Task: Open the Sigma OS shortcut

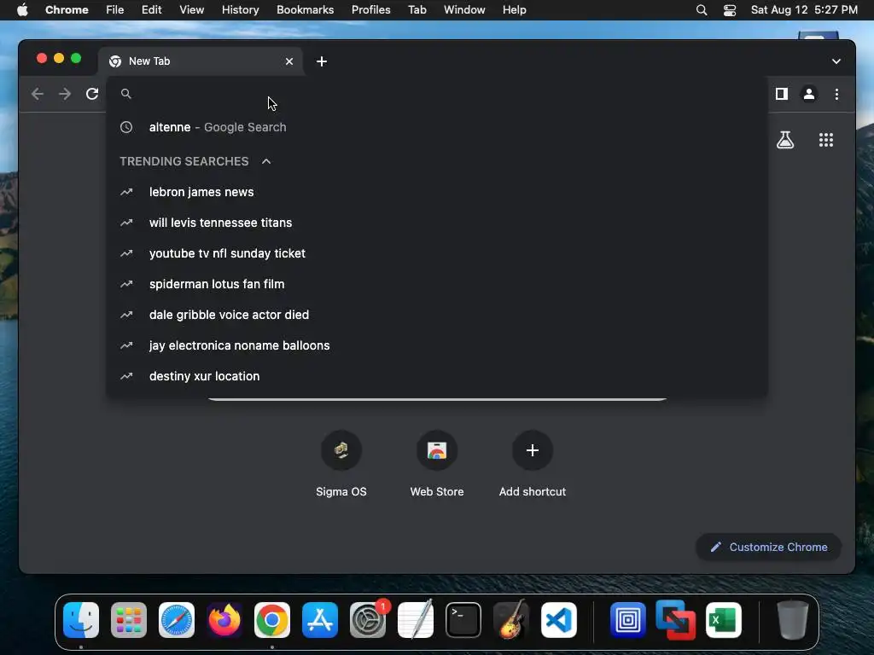Action: [x=341, y=462]
